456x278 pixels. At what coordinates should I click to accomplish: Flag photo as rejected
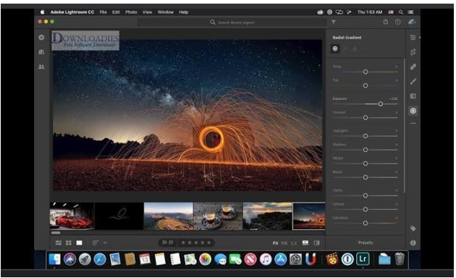tap(172, 243)
